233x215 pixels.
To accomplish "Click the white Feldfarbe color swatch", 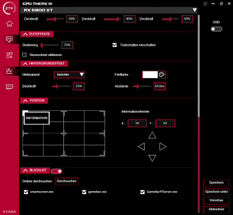I will (x=150, y=74).
